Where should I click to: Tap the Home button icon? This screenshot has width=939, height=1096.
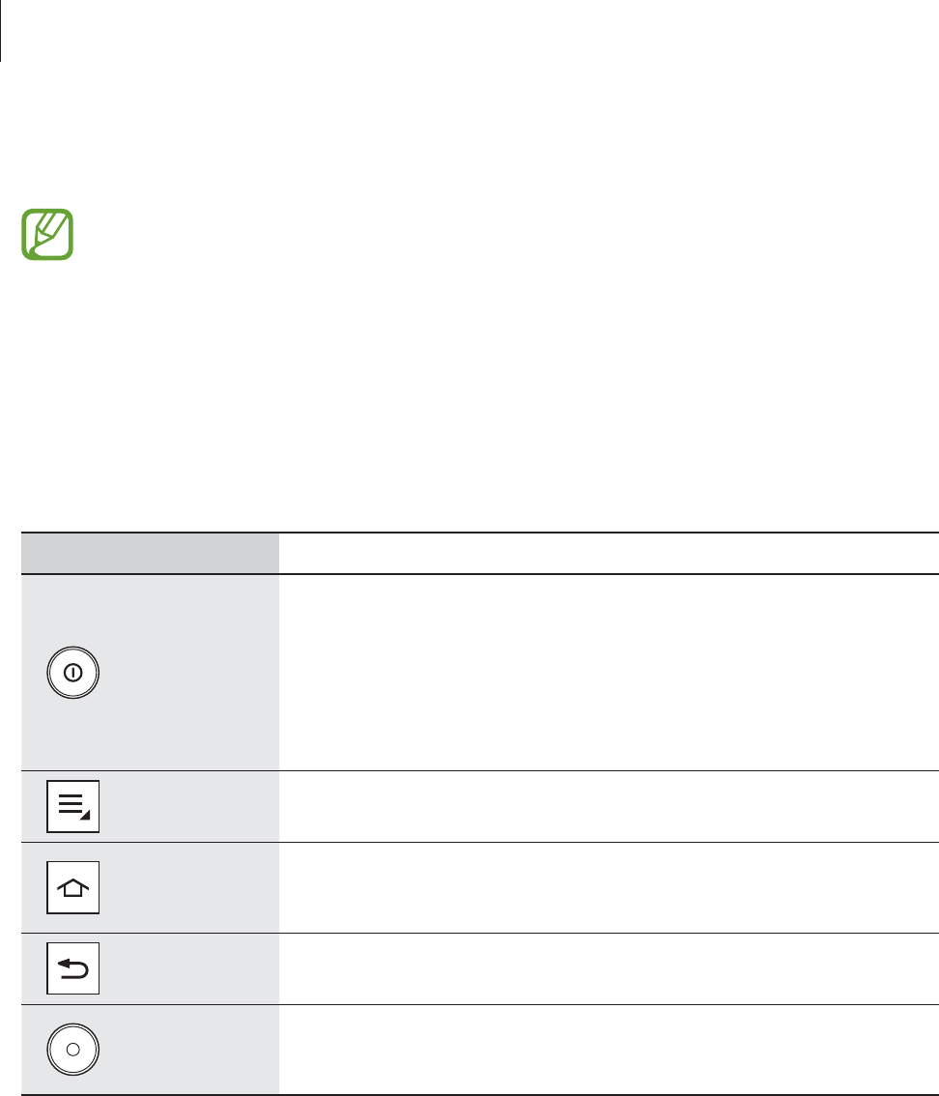[73, 887]
